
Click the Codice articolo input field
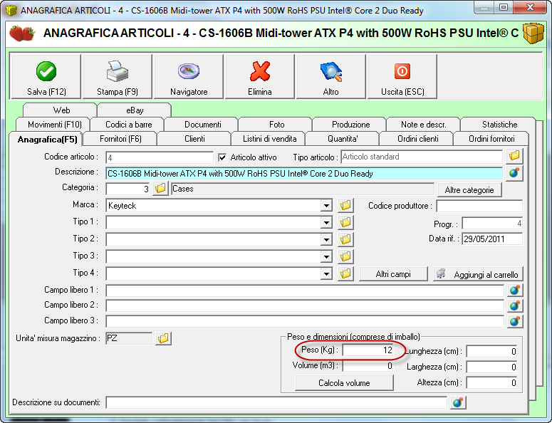click(160, 157)
